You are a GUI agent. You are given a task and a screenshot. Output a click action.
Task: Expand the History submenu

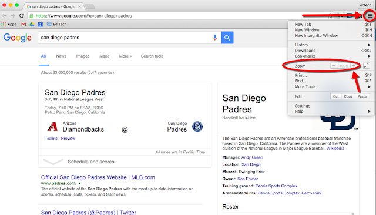click(x=332, y=45)
